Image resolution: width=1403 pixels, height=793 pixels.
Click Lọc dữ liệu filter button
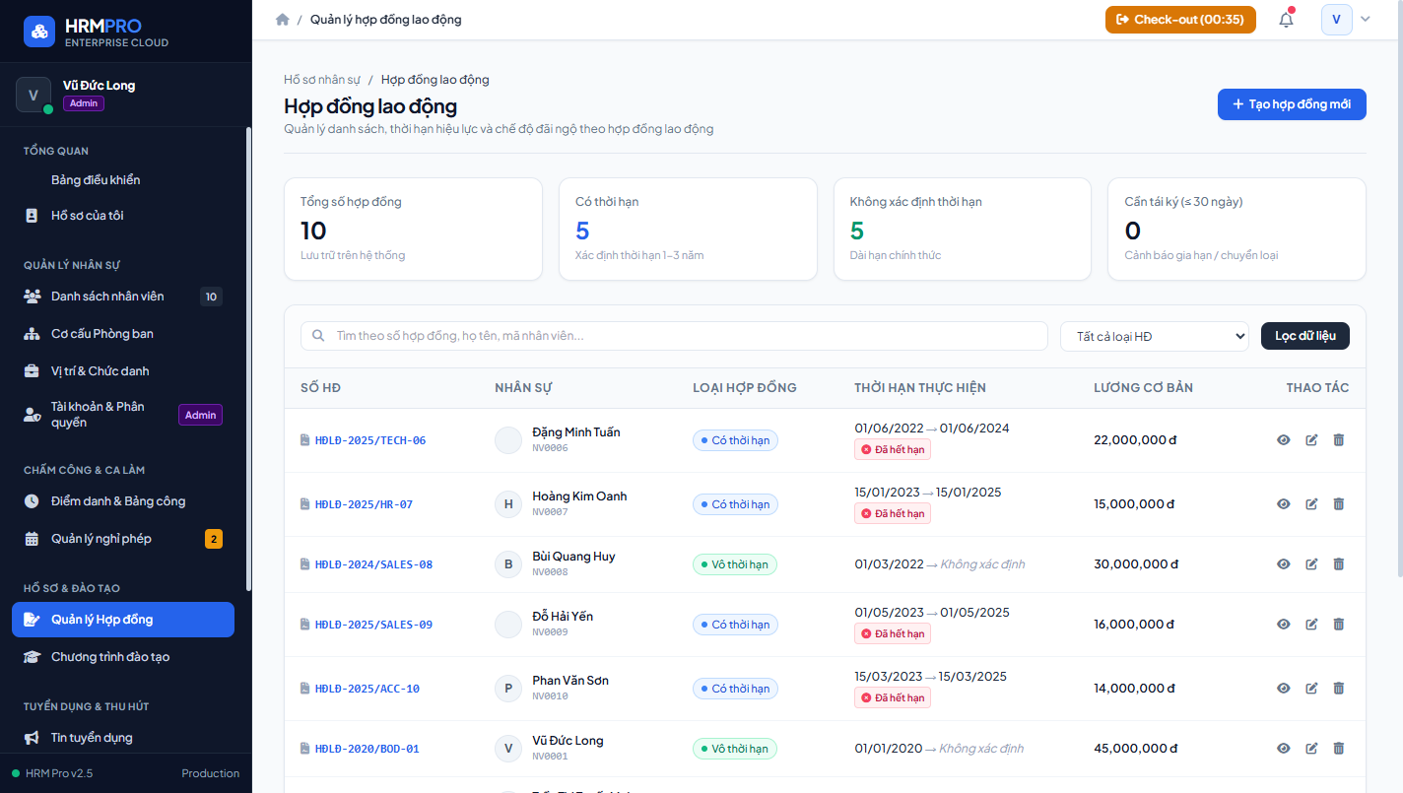point(1305,336)
